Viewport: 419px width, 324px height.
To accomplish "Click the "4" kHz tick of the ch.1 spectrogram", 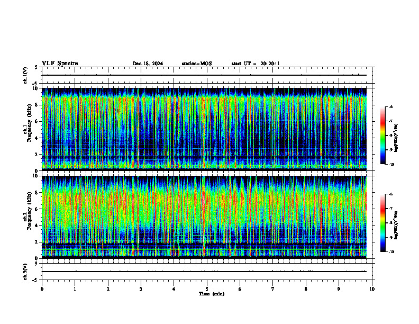I will [x=37, y=138].
